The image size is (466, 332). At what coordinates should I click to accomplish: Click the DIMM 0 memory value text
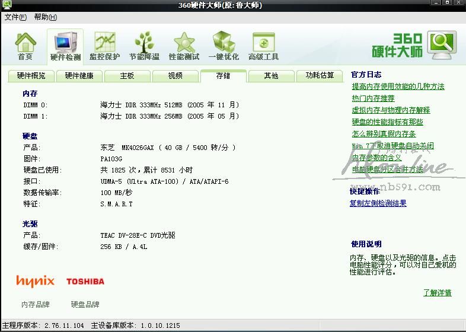170,105
